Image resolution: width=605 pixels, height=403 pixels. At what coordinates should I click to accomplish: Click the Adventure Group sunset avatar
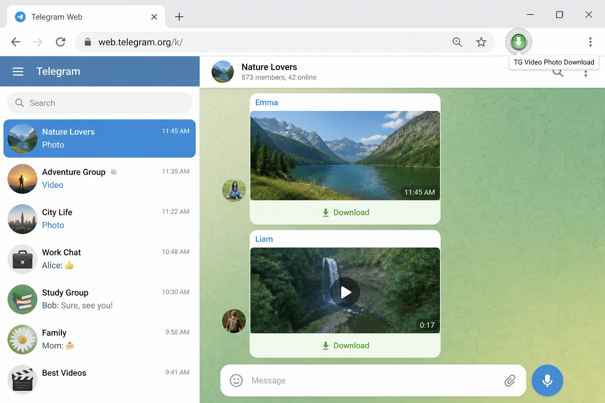[x=22, y=179]
